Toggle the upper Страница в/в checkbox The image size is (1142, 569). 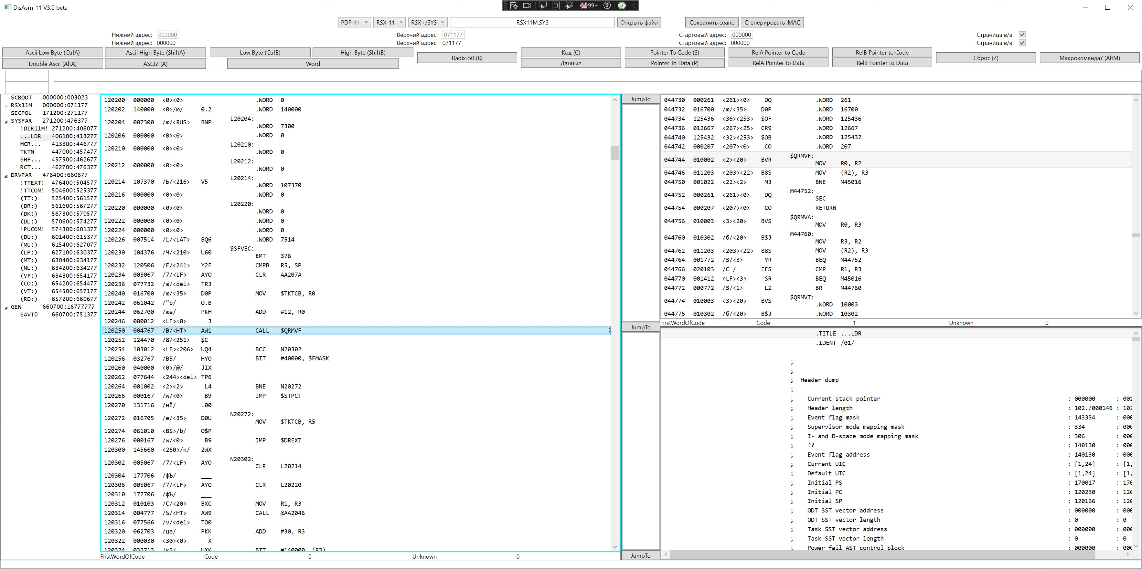pyautogui.click(x=1022, y=35)
